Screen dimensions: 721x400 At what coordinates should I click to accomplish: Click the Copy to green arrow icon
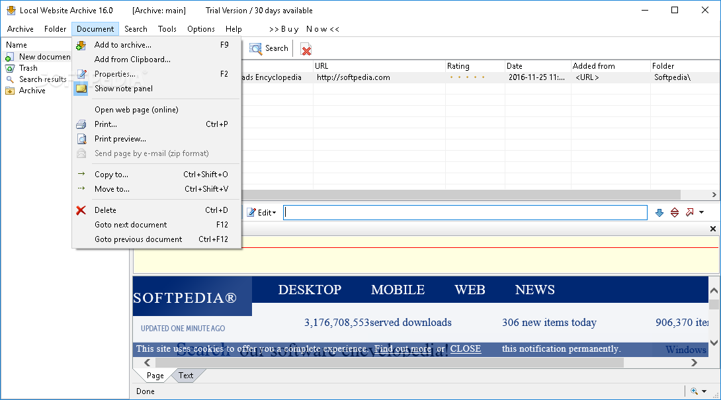coord(81,174)
